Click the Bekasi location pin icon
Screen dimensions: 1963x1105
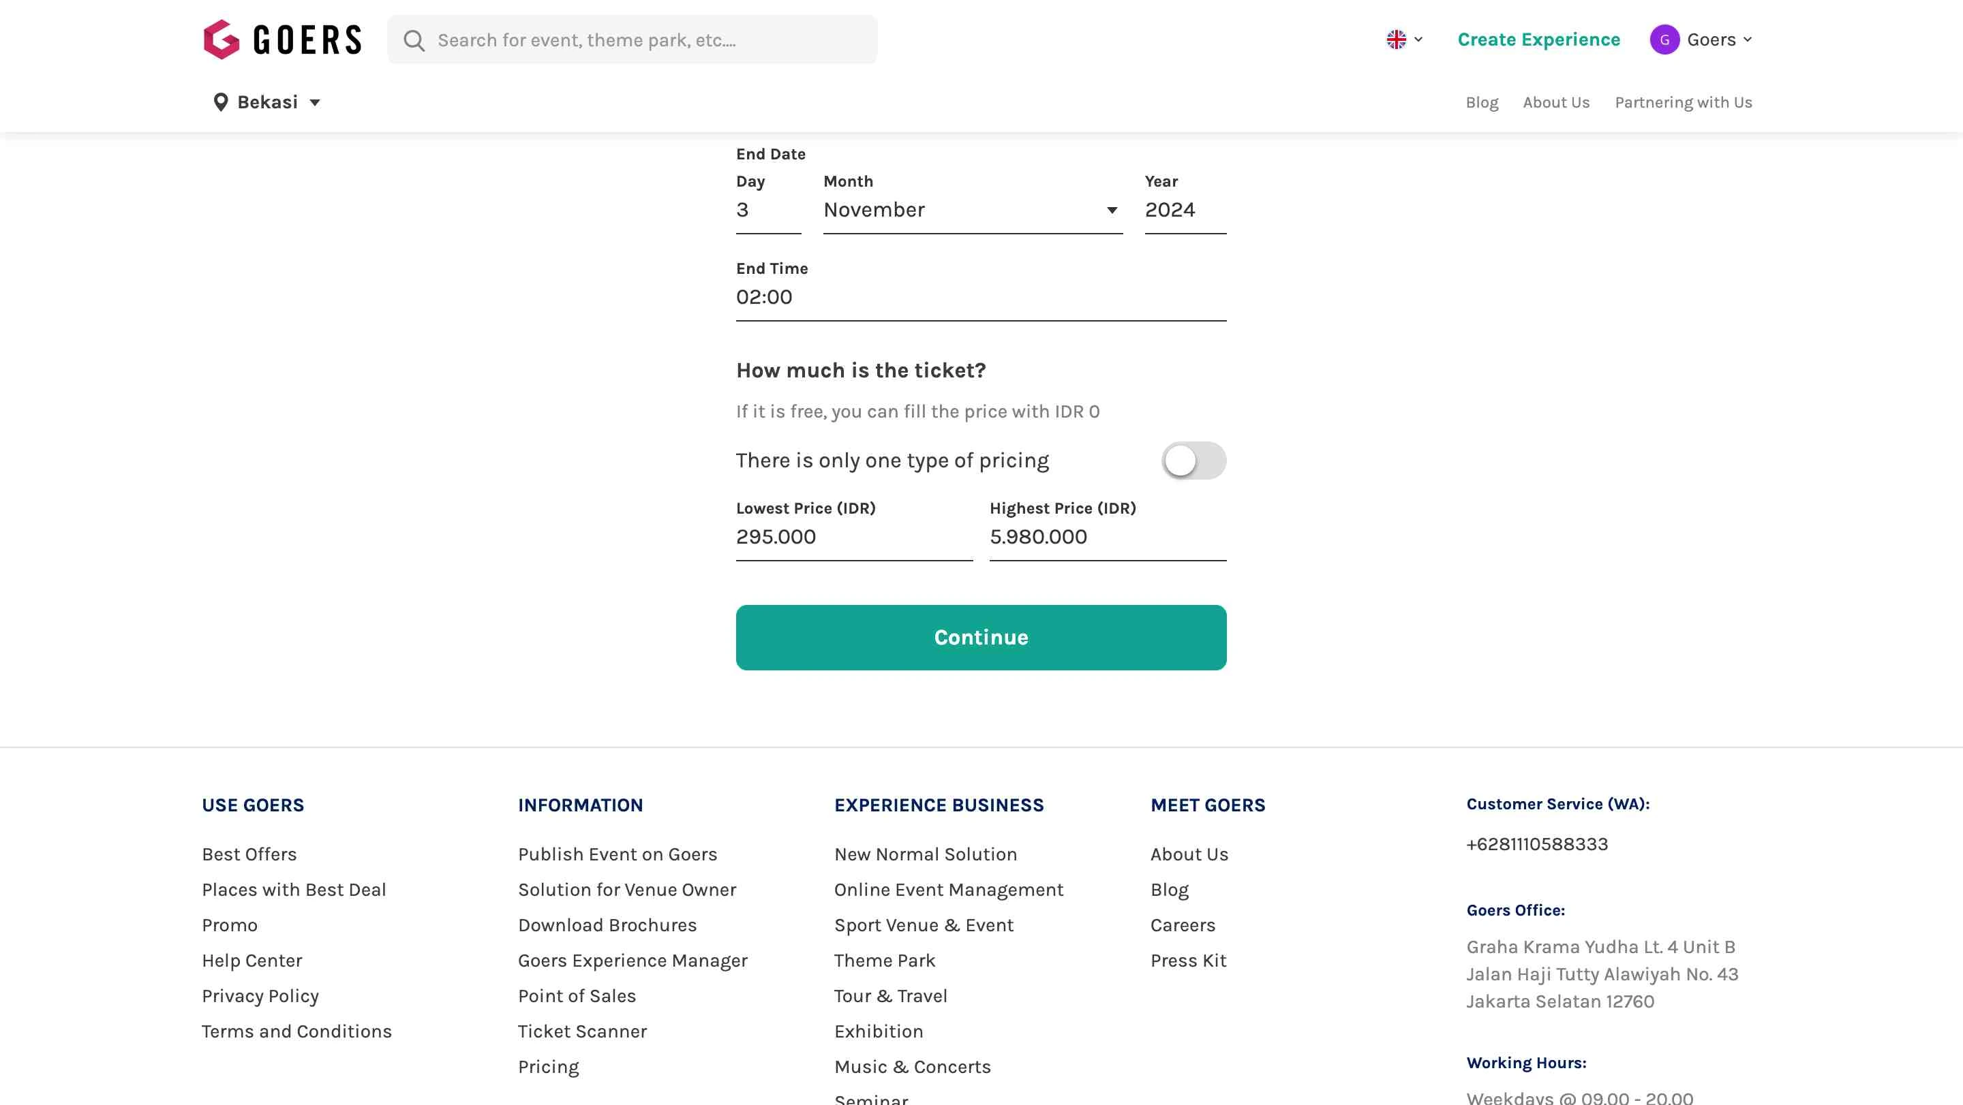(220, 102)
